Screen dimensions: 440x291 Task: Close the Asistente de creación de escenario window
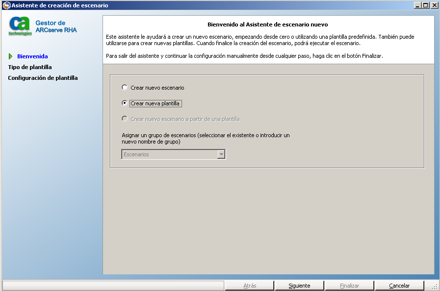pos(434,5)
